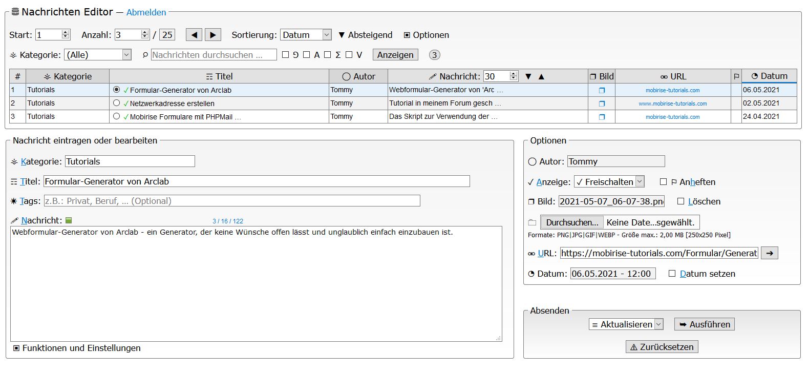Open the Kategorie (Alle) dropdown
The width and height of the screenshot is (808, 372).
pos(98,55)
